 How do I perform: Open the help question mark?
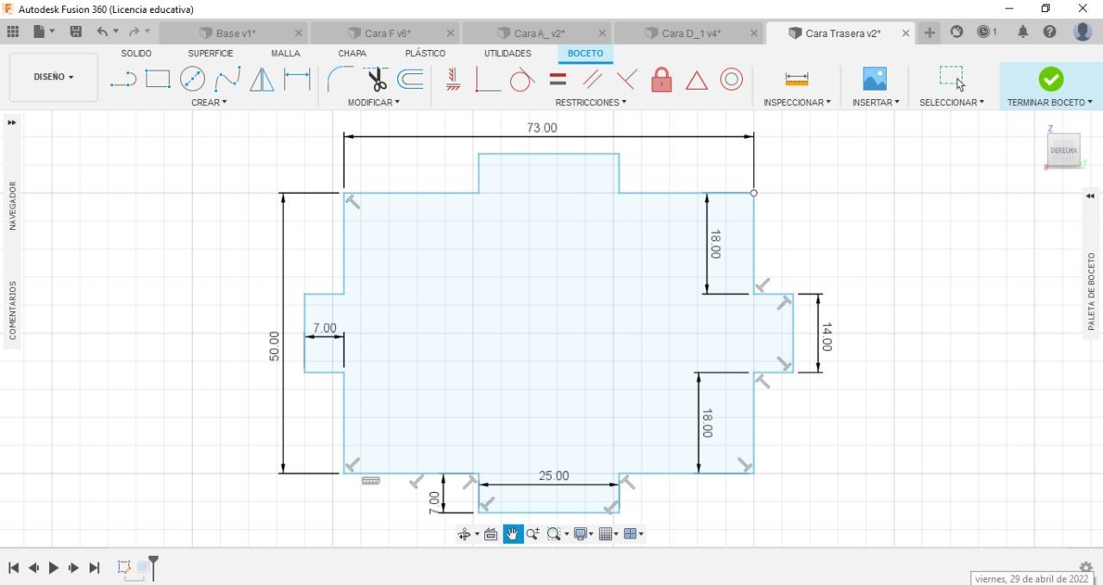1050,32
